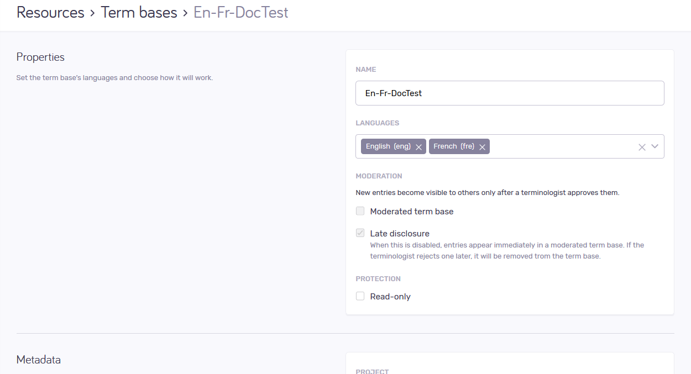Viewport: 691px width, 374px height.
Task: Click the 'Late disclosure' label text
Action: (399, 234)
